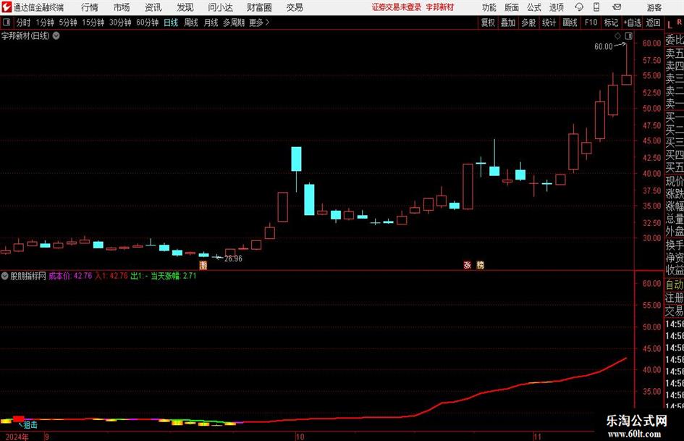
Task: Add stock with +自选 button
Action: tap(633, 22)
